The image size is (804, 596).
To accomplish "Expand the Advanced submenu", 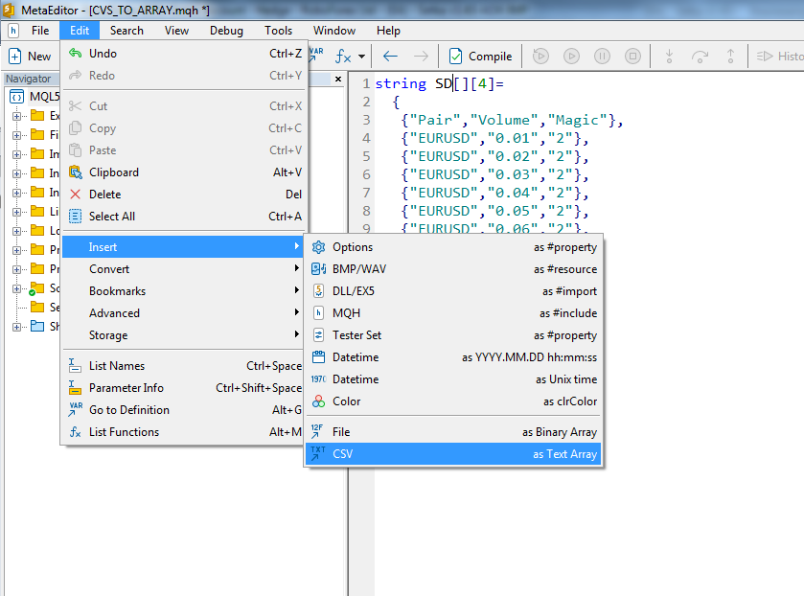I will coord(184,313).
